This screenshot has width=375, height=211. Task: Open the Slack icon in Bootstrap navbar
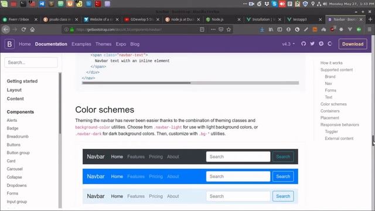321,44
